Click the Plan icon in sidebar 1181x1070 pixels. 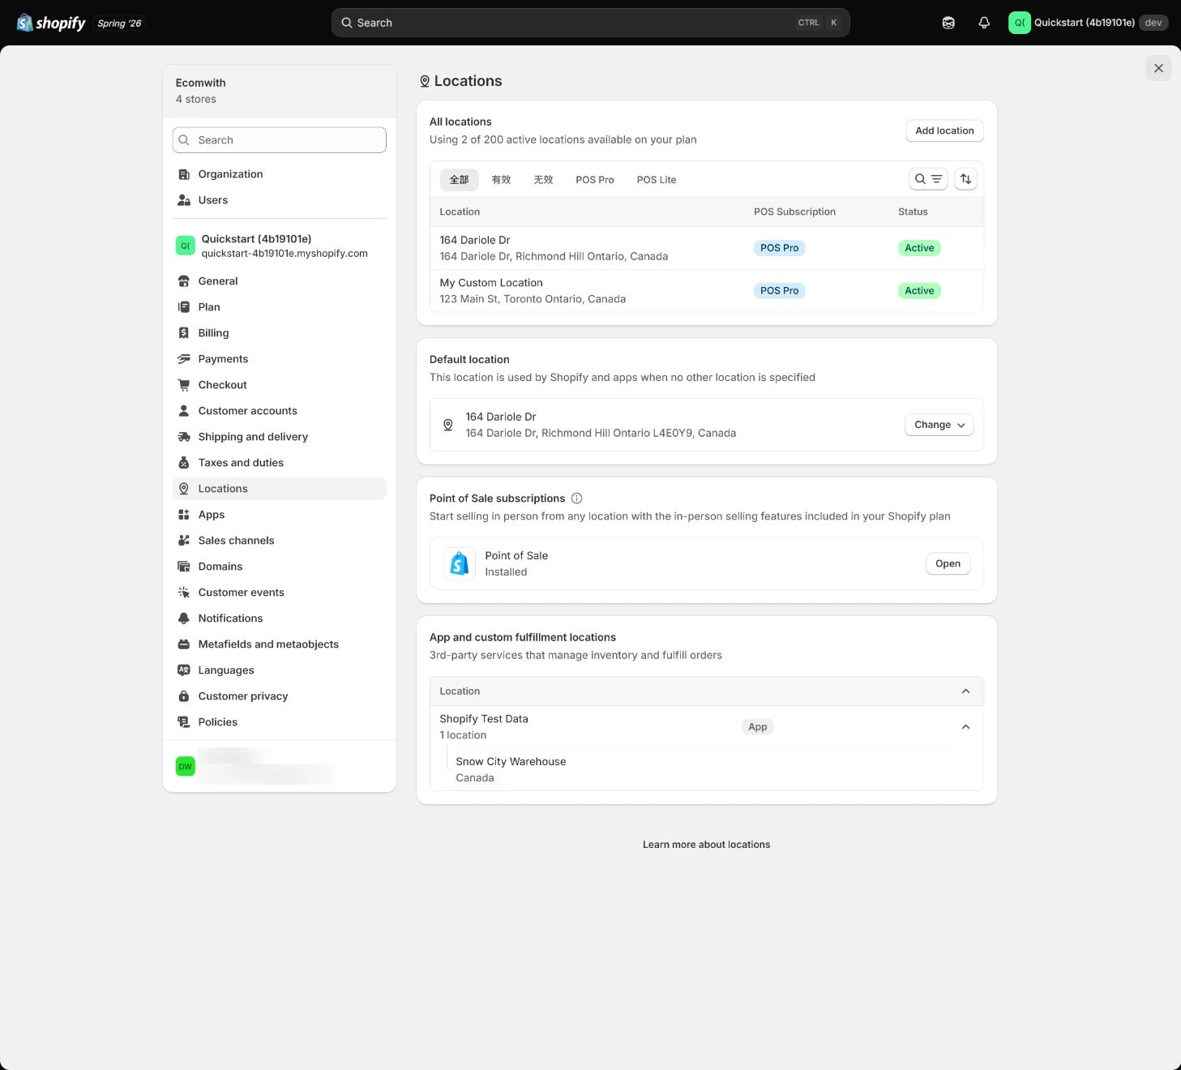coord(184,307)
